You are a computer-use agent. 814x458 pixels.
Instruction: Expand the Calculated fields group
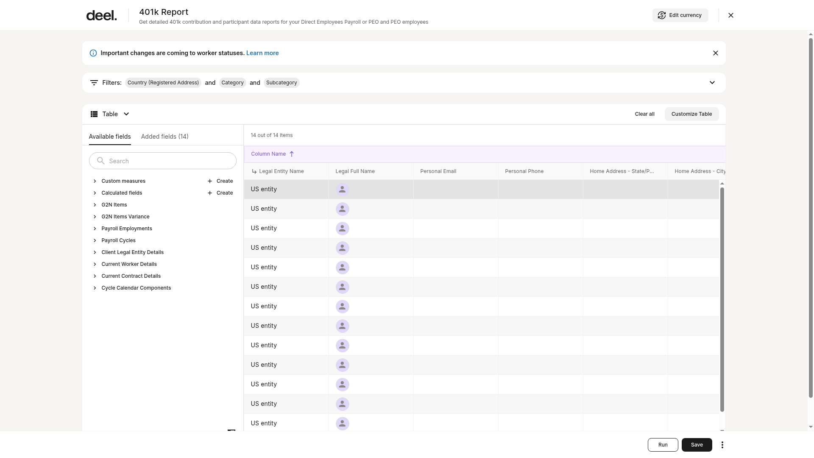(x=95, y=193)
